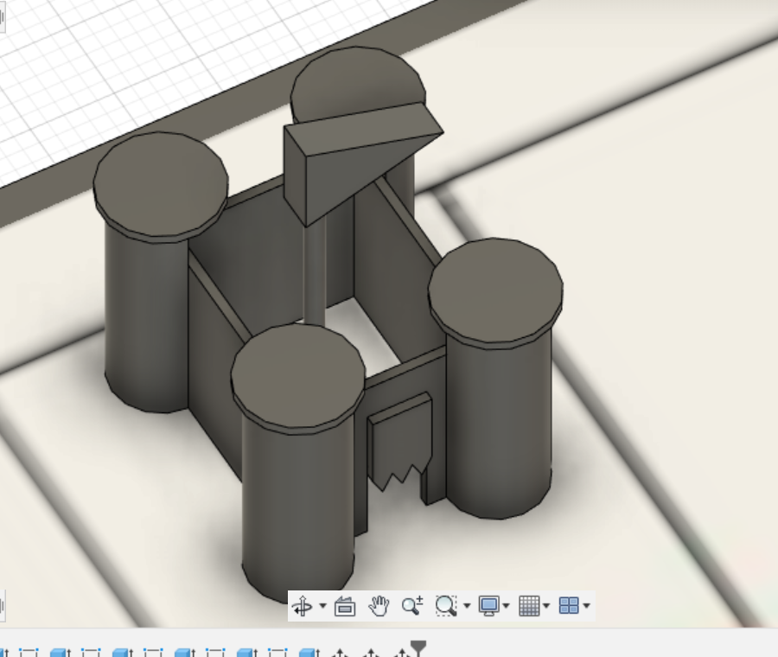Viewport: 778px width, 657px height.
Task: Click the timeline playhead marker
Action: tap(418, 647)
